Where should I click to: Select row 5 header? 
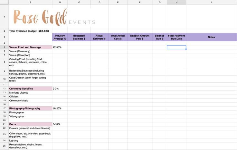4,47
